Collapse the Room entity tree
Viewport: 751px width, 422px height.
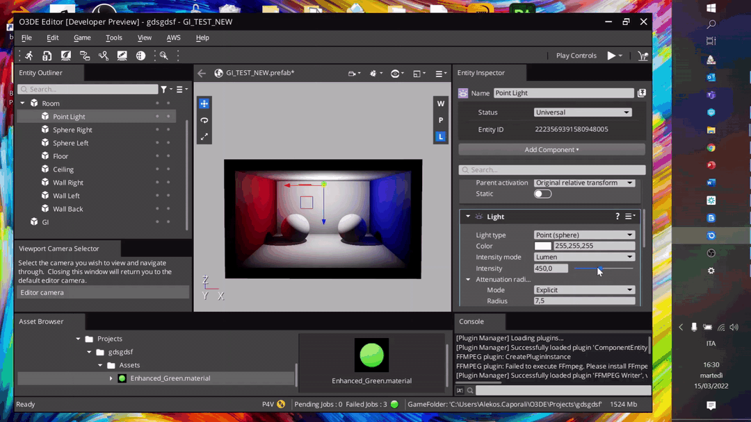22,103
